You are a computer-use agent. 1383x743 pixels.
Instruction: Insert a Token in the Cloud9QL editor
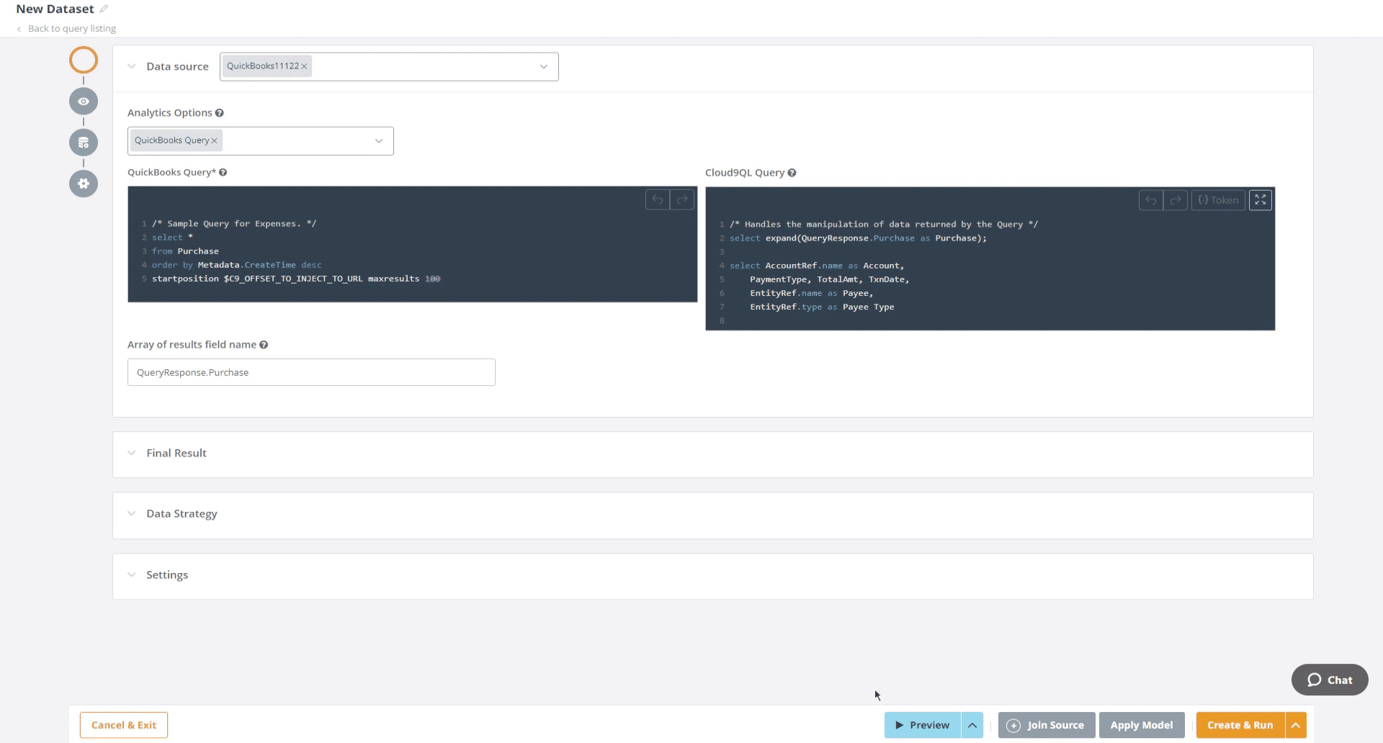click(x=1218, y=199)
